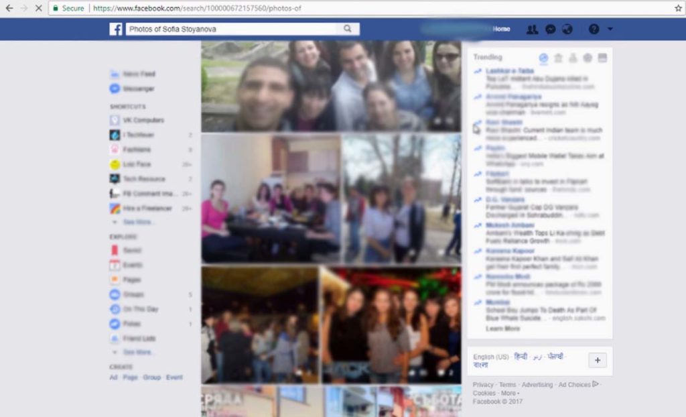Screen dimensions: 686x417
Task: Open Pokes in Explore section
Action: point(126,324)
